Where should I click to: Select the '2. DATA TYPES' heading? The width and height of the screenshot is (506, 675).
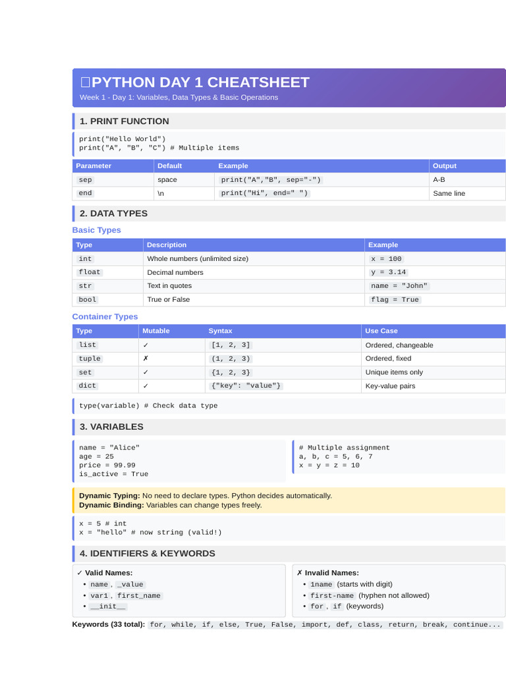tap(113, 214)
